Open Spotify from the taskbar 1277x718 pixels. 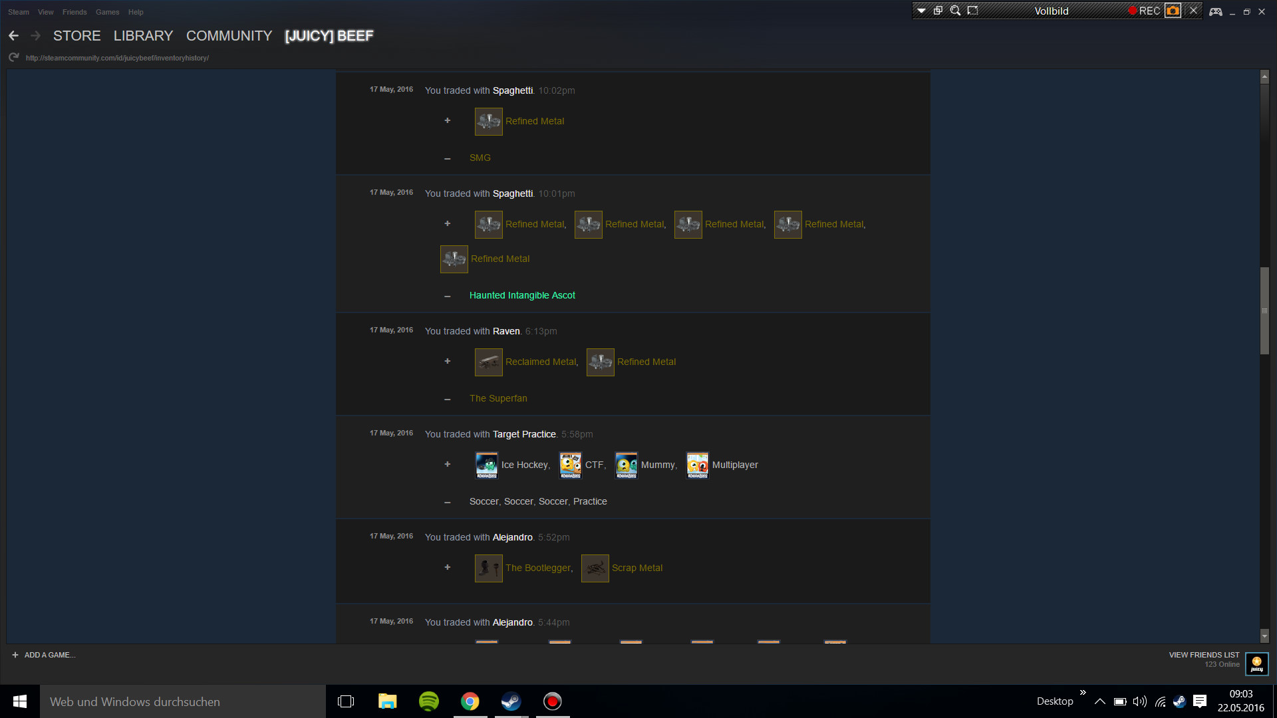click(429, 701)
